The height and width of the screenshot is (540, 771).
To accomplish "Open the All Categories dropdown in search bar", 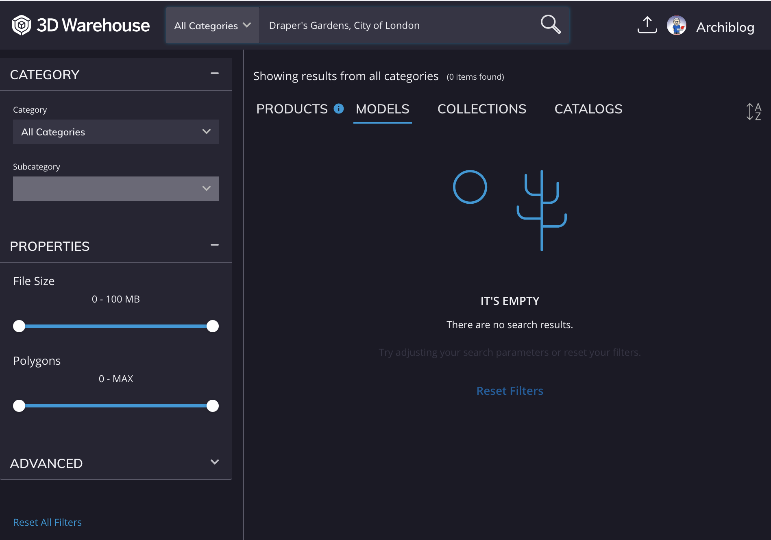I will pyautogui.click(x=212, y=26).
